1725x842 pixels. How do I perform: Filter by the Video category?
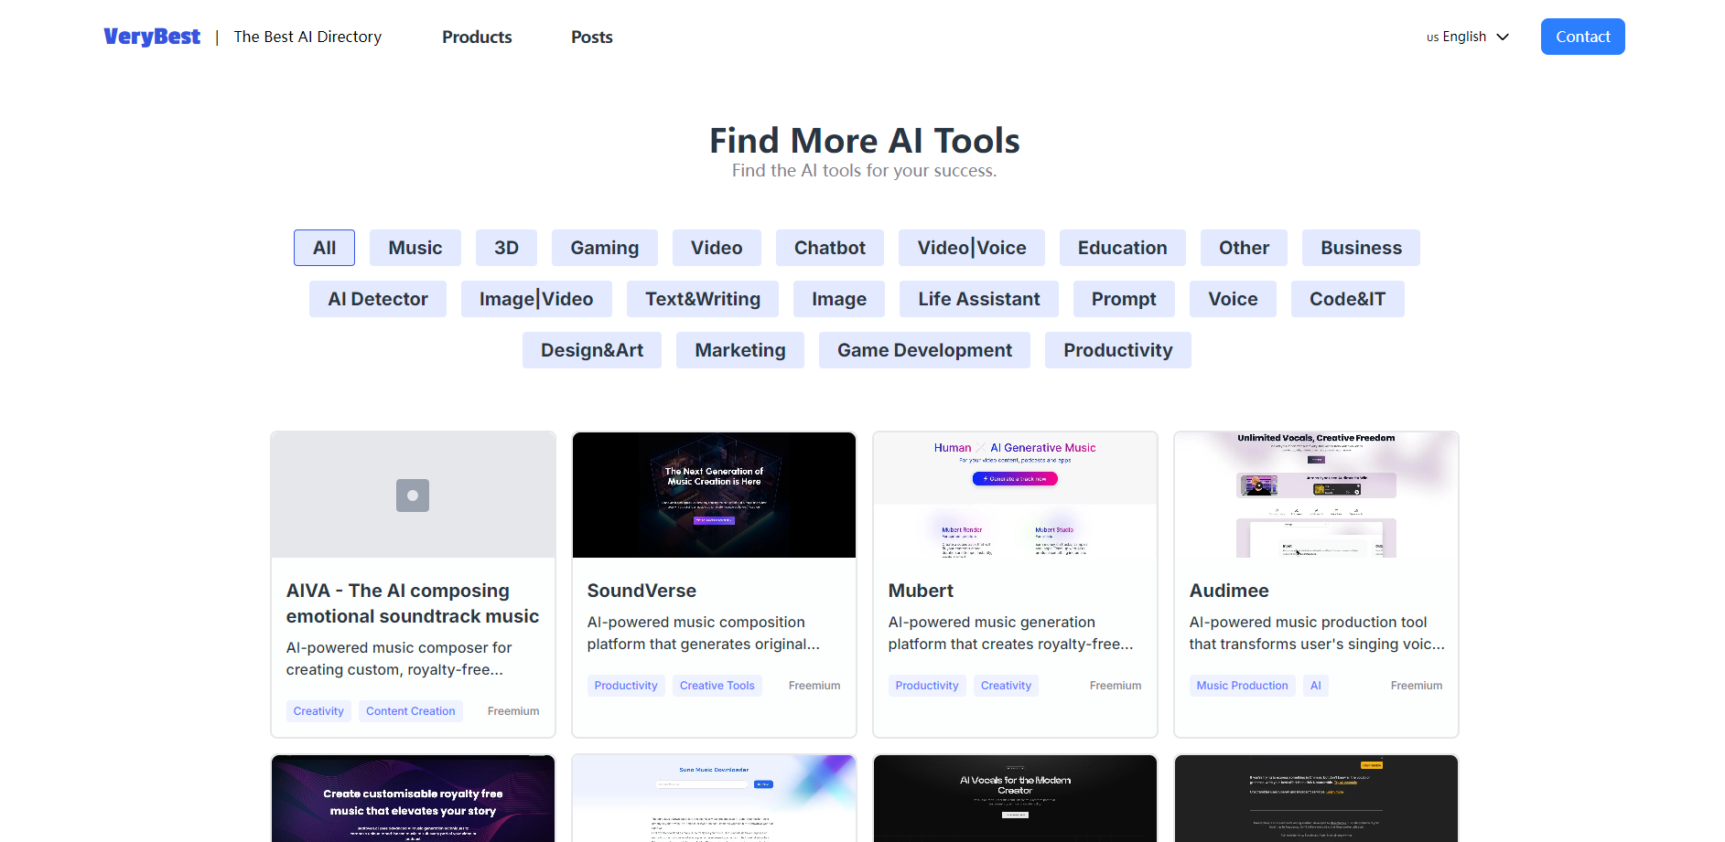click(717, 248)
